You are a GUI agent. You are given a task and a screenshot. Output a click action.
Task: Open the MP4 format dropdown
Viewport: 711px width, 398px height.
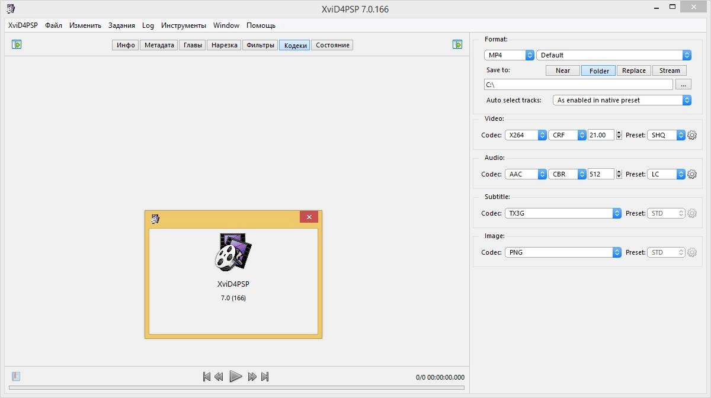click(x=509, y=55)
